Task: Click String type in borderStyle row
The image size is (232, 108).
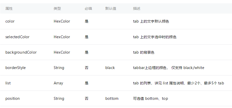Action: (x=59, y=68)
